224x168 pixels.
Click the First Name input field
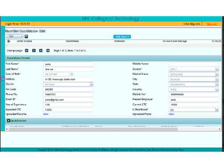pyautogui.click(x=68, y=64)
